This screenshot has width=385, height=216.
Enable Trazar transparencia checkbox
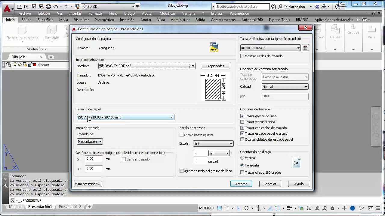242,122
